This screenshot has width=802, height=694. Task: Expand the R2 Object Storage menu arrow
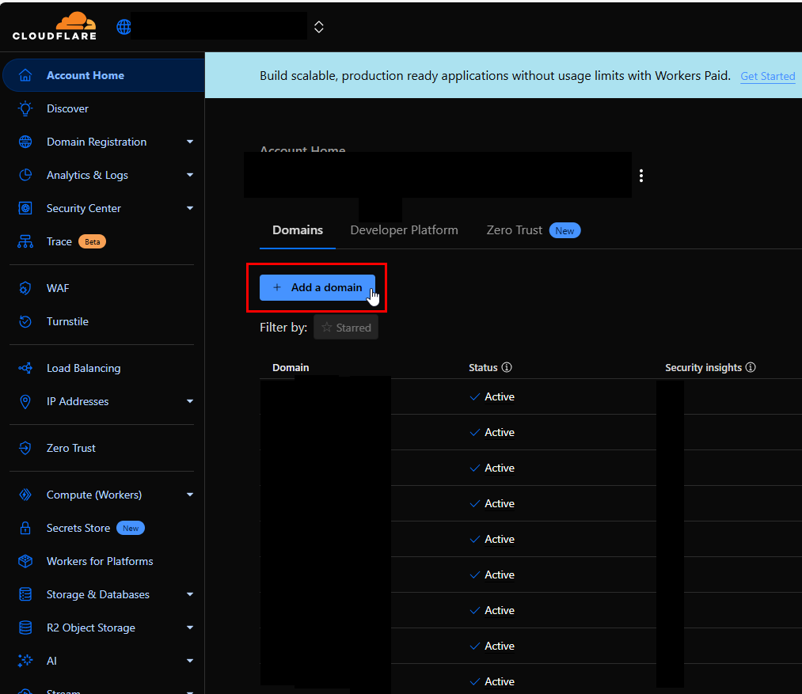click(190, 628)
